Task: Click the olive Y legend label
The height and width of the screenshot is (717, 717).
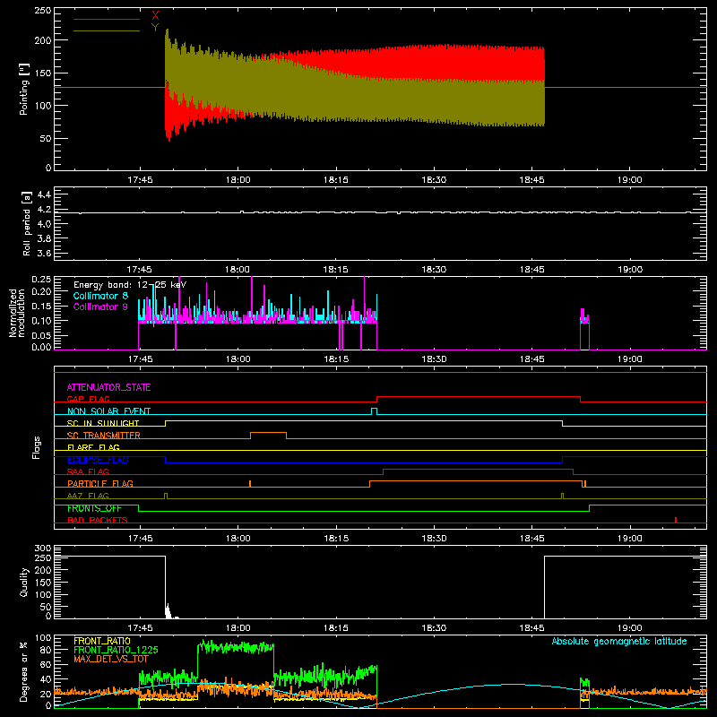Action: click(x=155, y=28)
